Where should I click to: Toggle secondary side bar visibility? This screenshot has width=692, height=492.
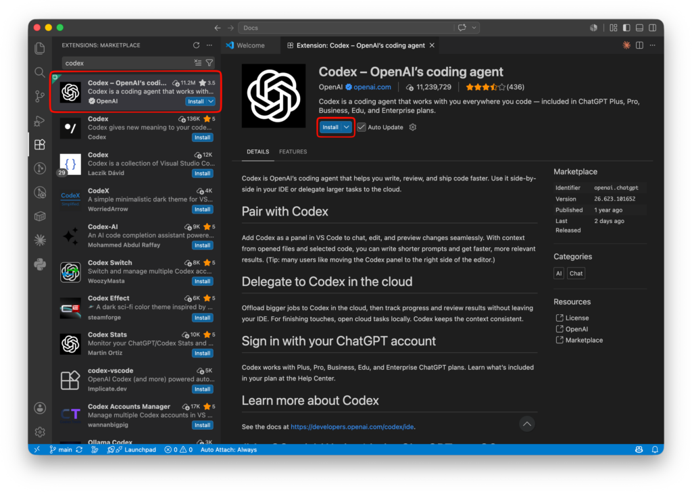click(652, 28)
